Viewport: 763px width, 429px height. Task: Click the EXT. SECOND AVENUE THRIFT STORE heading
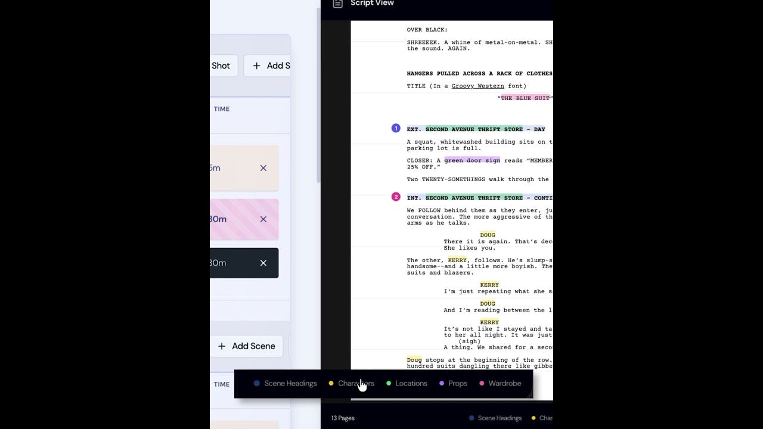pyautogui.click(x=476, y=129)
